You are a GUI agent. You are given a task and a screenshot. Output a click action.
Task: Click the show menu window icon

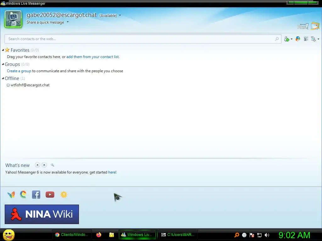pos(314,39)
